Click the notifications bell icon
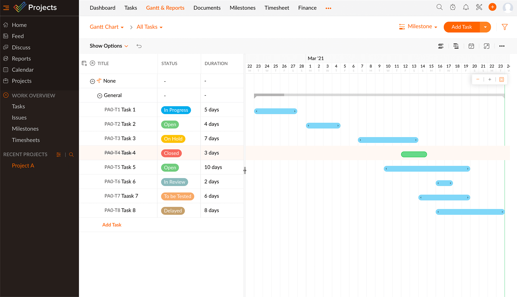The image size is (517, 297). pos(466,8)
